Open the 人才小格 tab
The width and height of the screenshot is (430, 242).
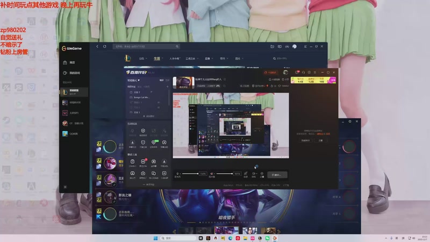174,59
